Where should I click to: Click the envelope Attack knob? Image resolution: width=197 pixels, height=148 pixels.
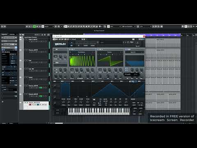tap(64, 102)
